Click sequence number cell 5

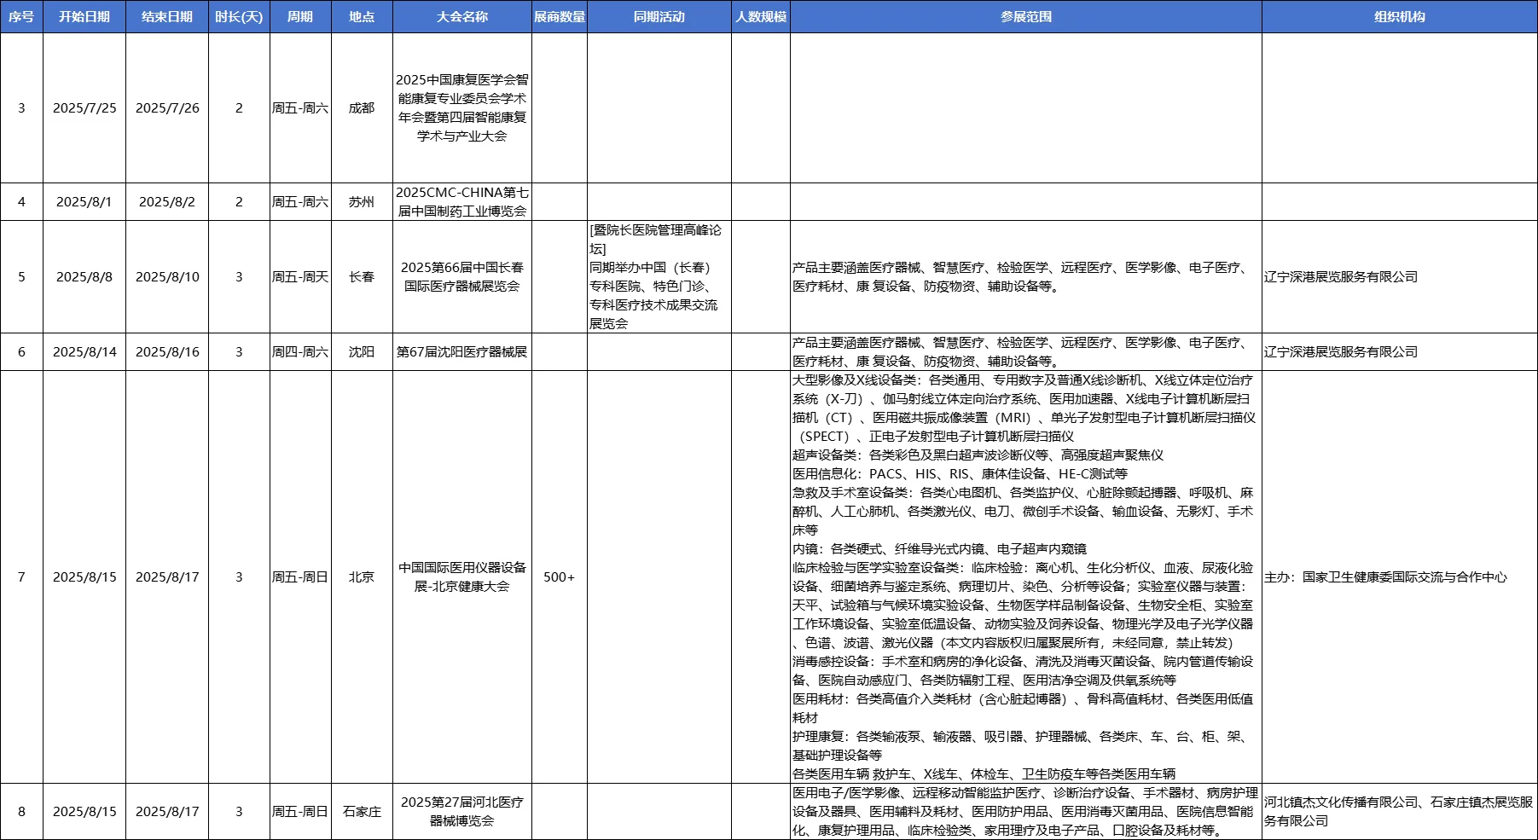pos(21,277)
